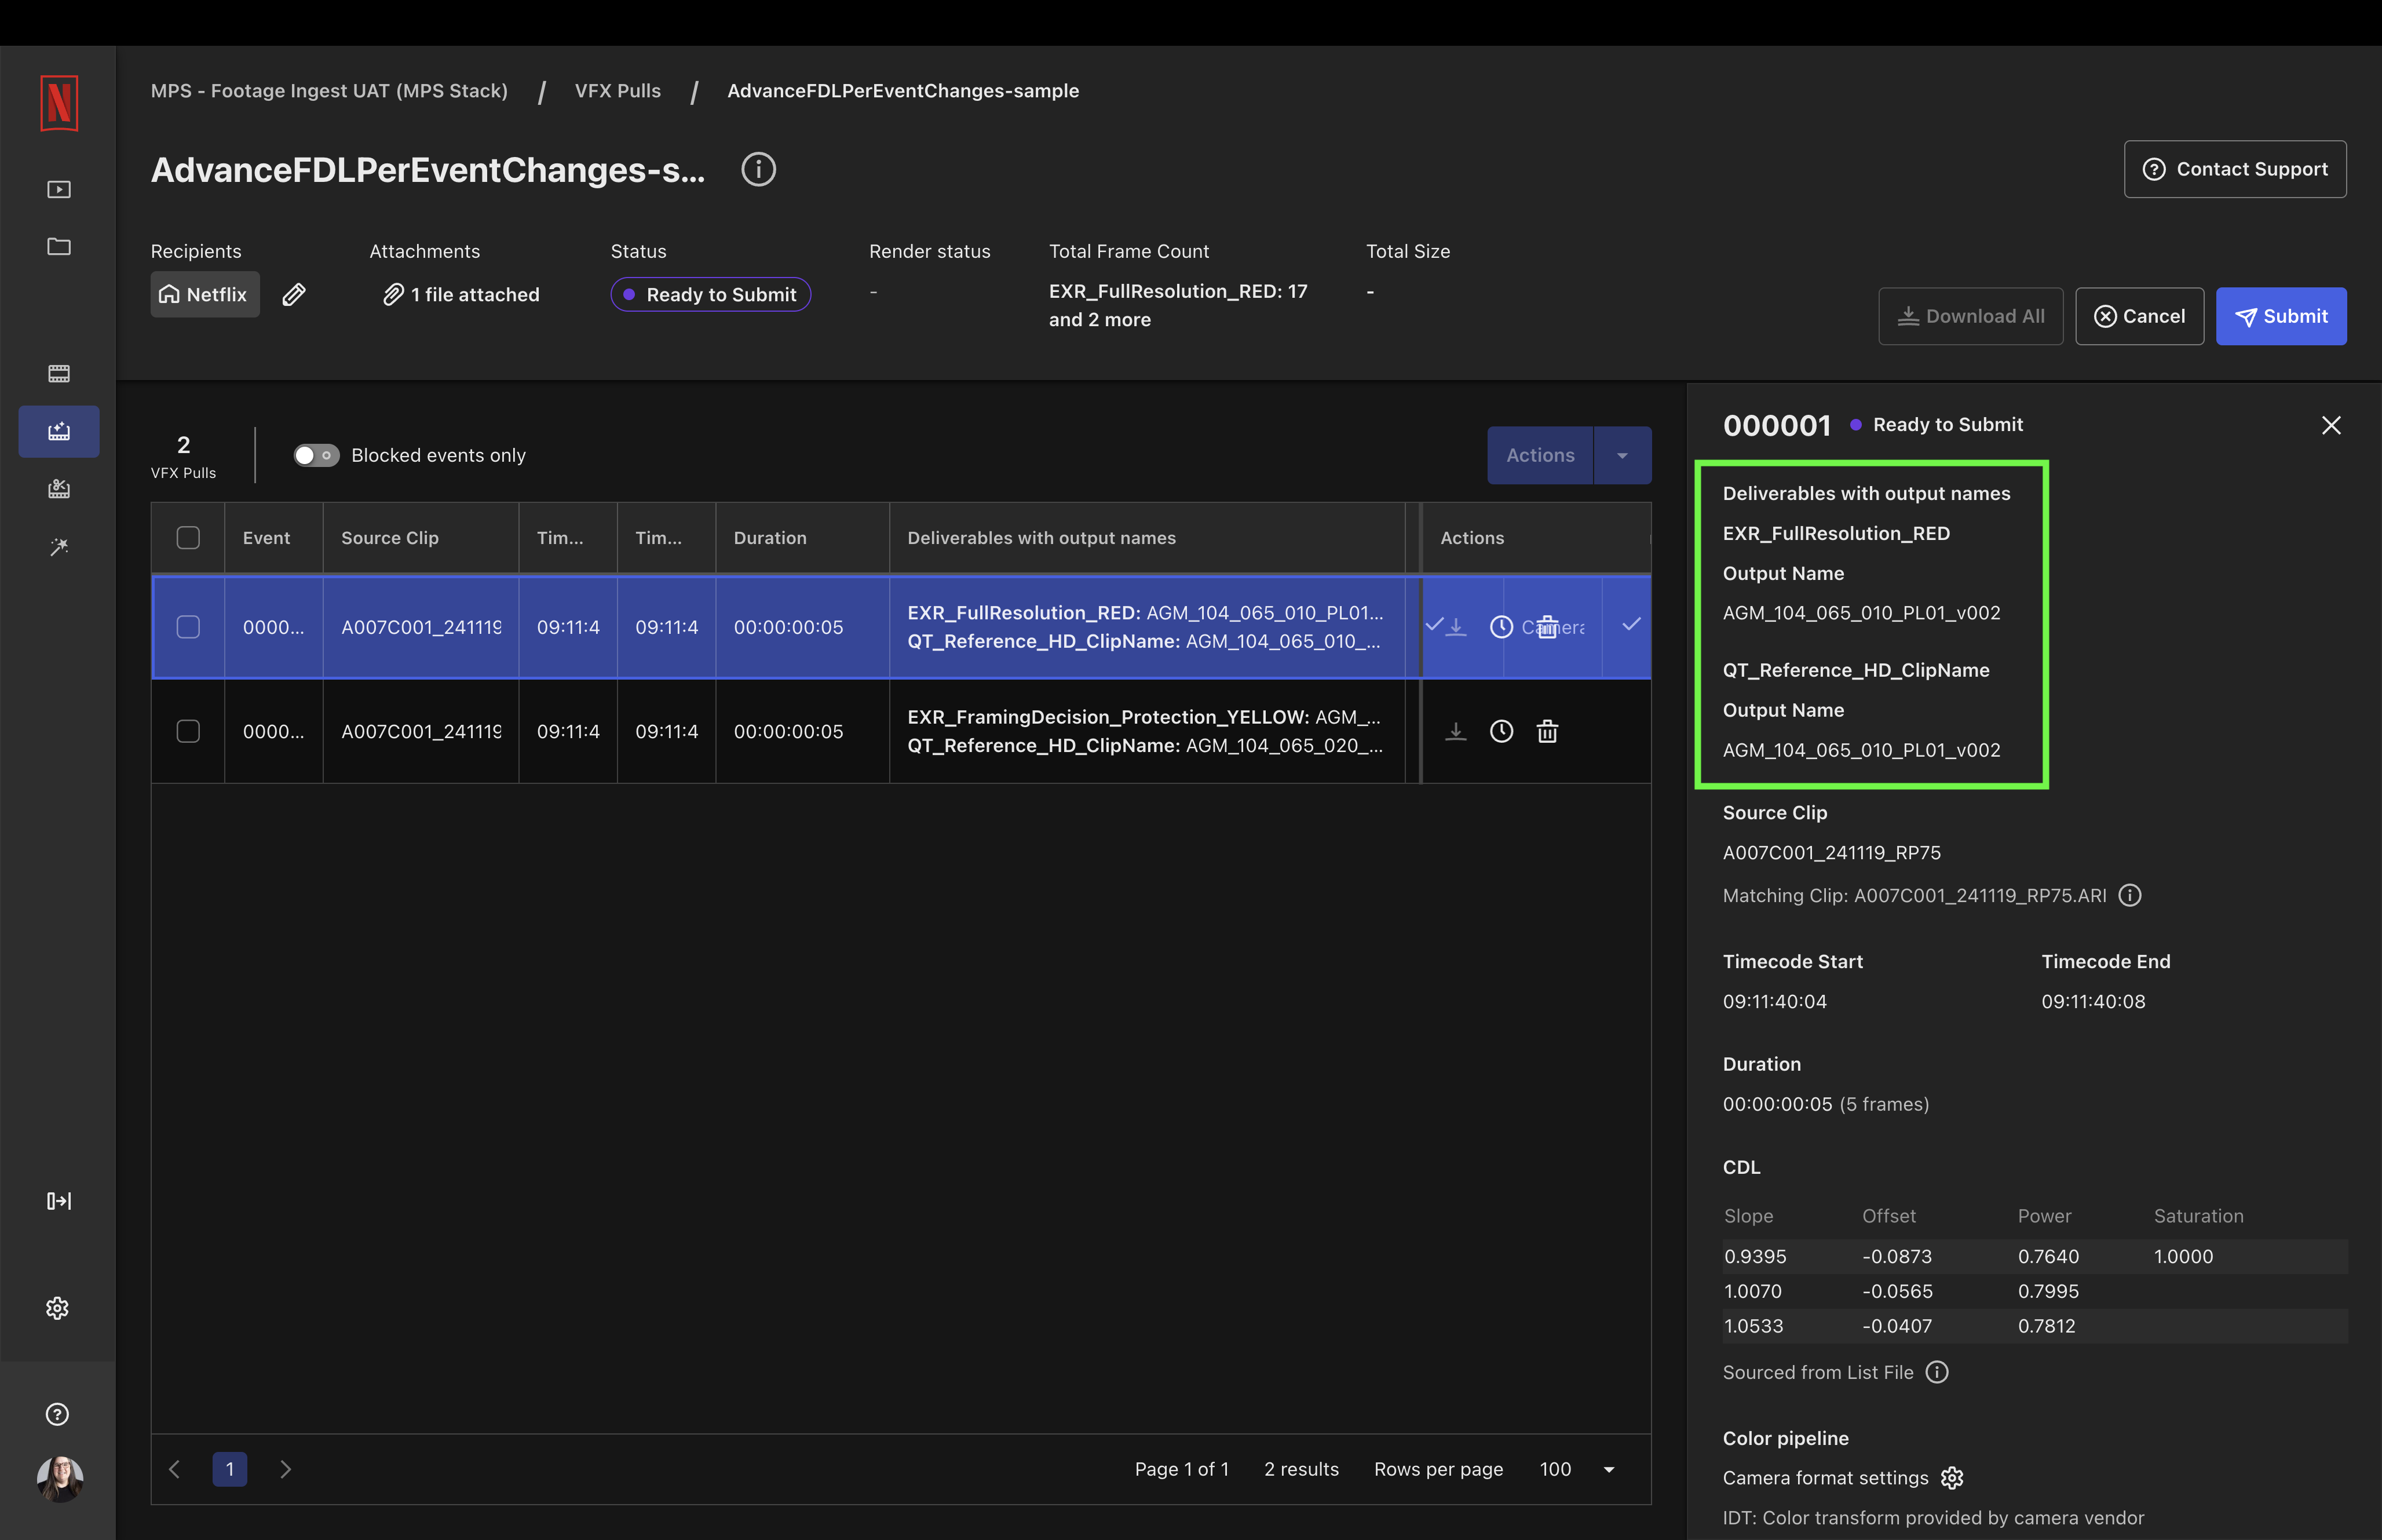Toggle Blocked events only switch

[x=316, y=455]
